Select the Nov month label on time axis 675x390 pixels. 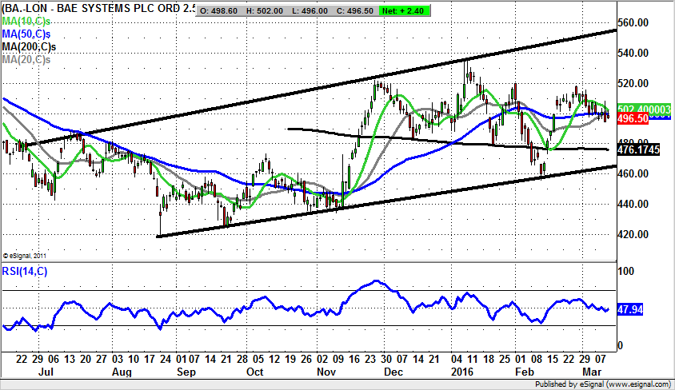tap(326, 373)
